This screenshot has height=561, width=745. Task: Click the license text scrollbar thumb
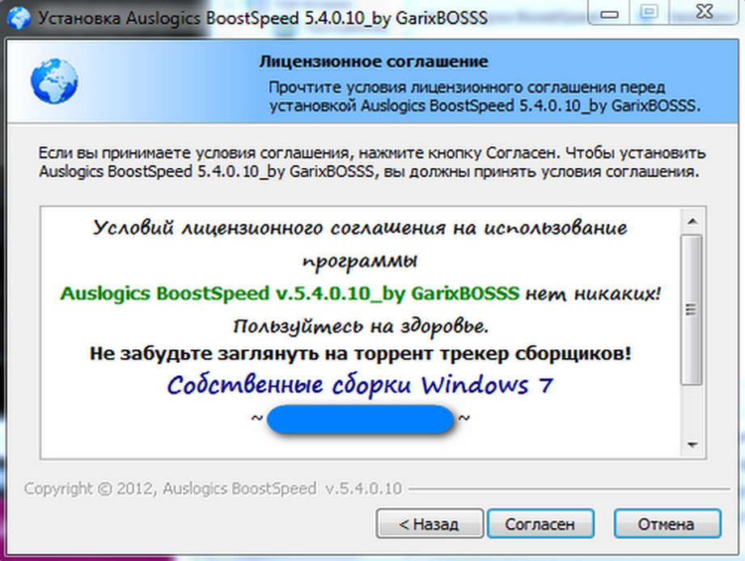pos(692,310)
